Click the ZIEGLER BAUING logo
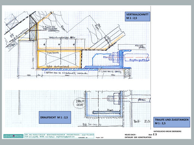The height and width of the screenshot is (145, 194). click(x=13, y=136)
